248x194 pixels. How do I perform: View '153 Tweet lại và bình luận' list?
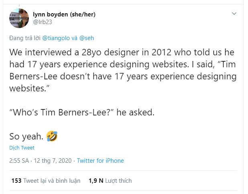point(46,181)
